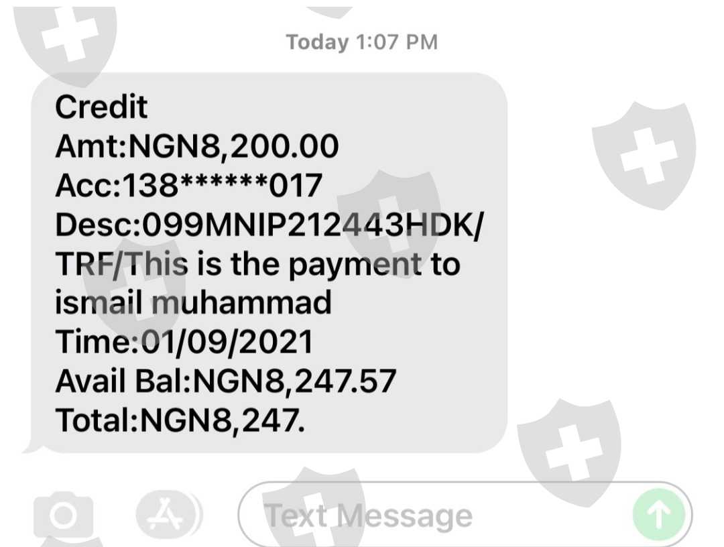724x547 pixels.
Task: Click the text 'This is the payment to'
Action: pyautogui.click(x=293, y=265)
